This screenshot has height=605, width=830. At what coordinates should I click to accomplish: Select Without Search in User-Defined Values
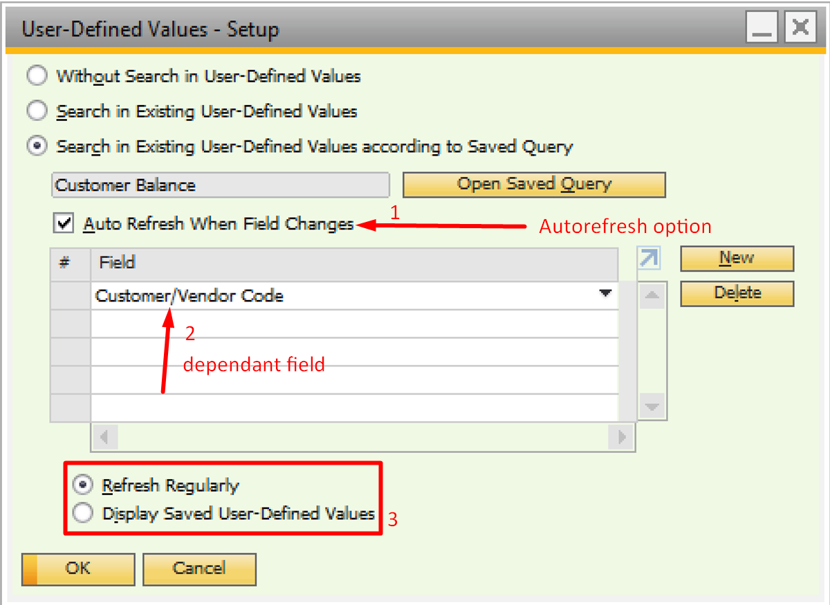(37, 76)
